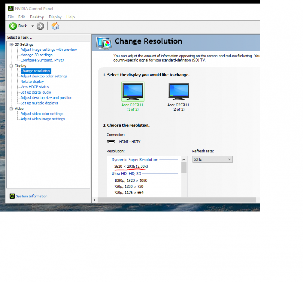Open Set up digital audio
Image resolution: width=303 pixels, height=282 pixels.
[36, 92]
